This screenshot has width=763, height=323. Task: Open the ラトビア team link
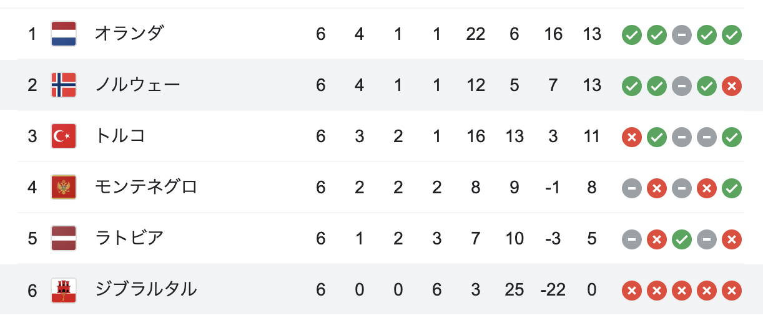[x=129, y=238]
